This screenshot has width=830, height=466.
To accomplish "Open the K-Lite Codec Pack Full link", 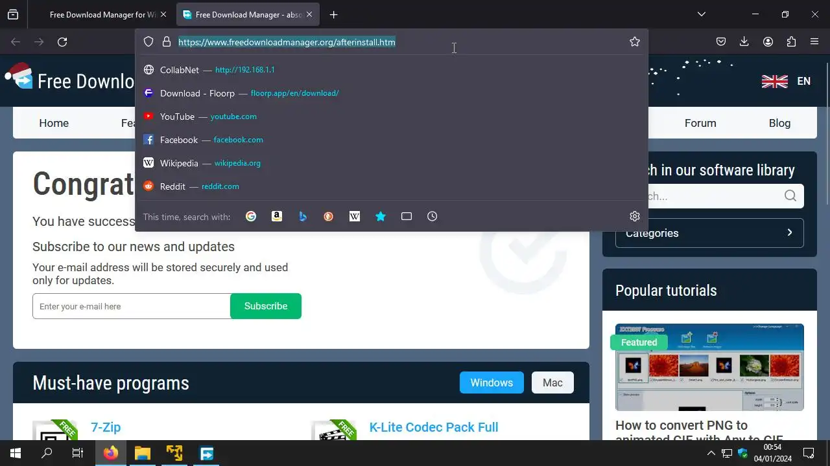I will pyautogui.click(x=434, y=427).
